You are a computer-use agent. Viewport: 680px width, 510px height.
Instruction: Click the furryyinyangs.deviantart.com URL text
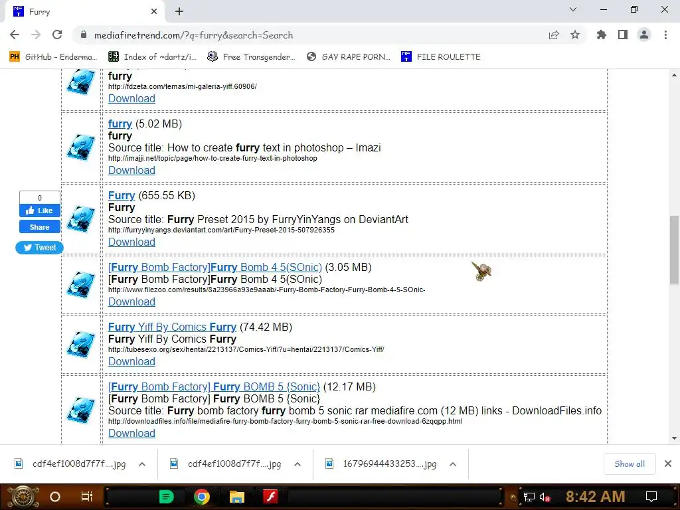tap(221, 230)
